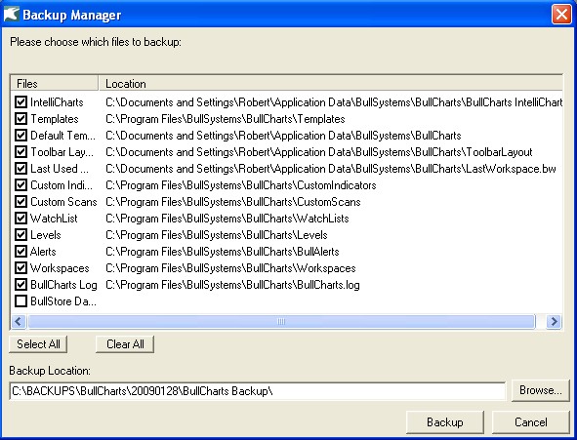Viewport: 577px width, 440px height.
Task: Toggle the WatchList checkbox
Action: click(21, 218)
